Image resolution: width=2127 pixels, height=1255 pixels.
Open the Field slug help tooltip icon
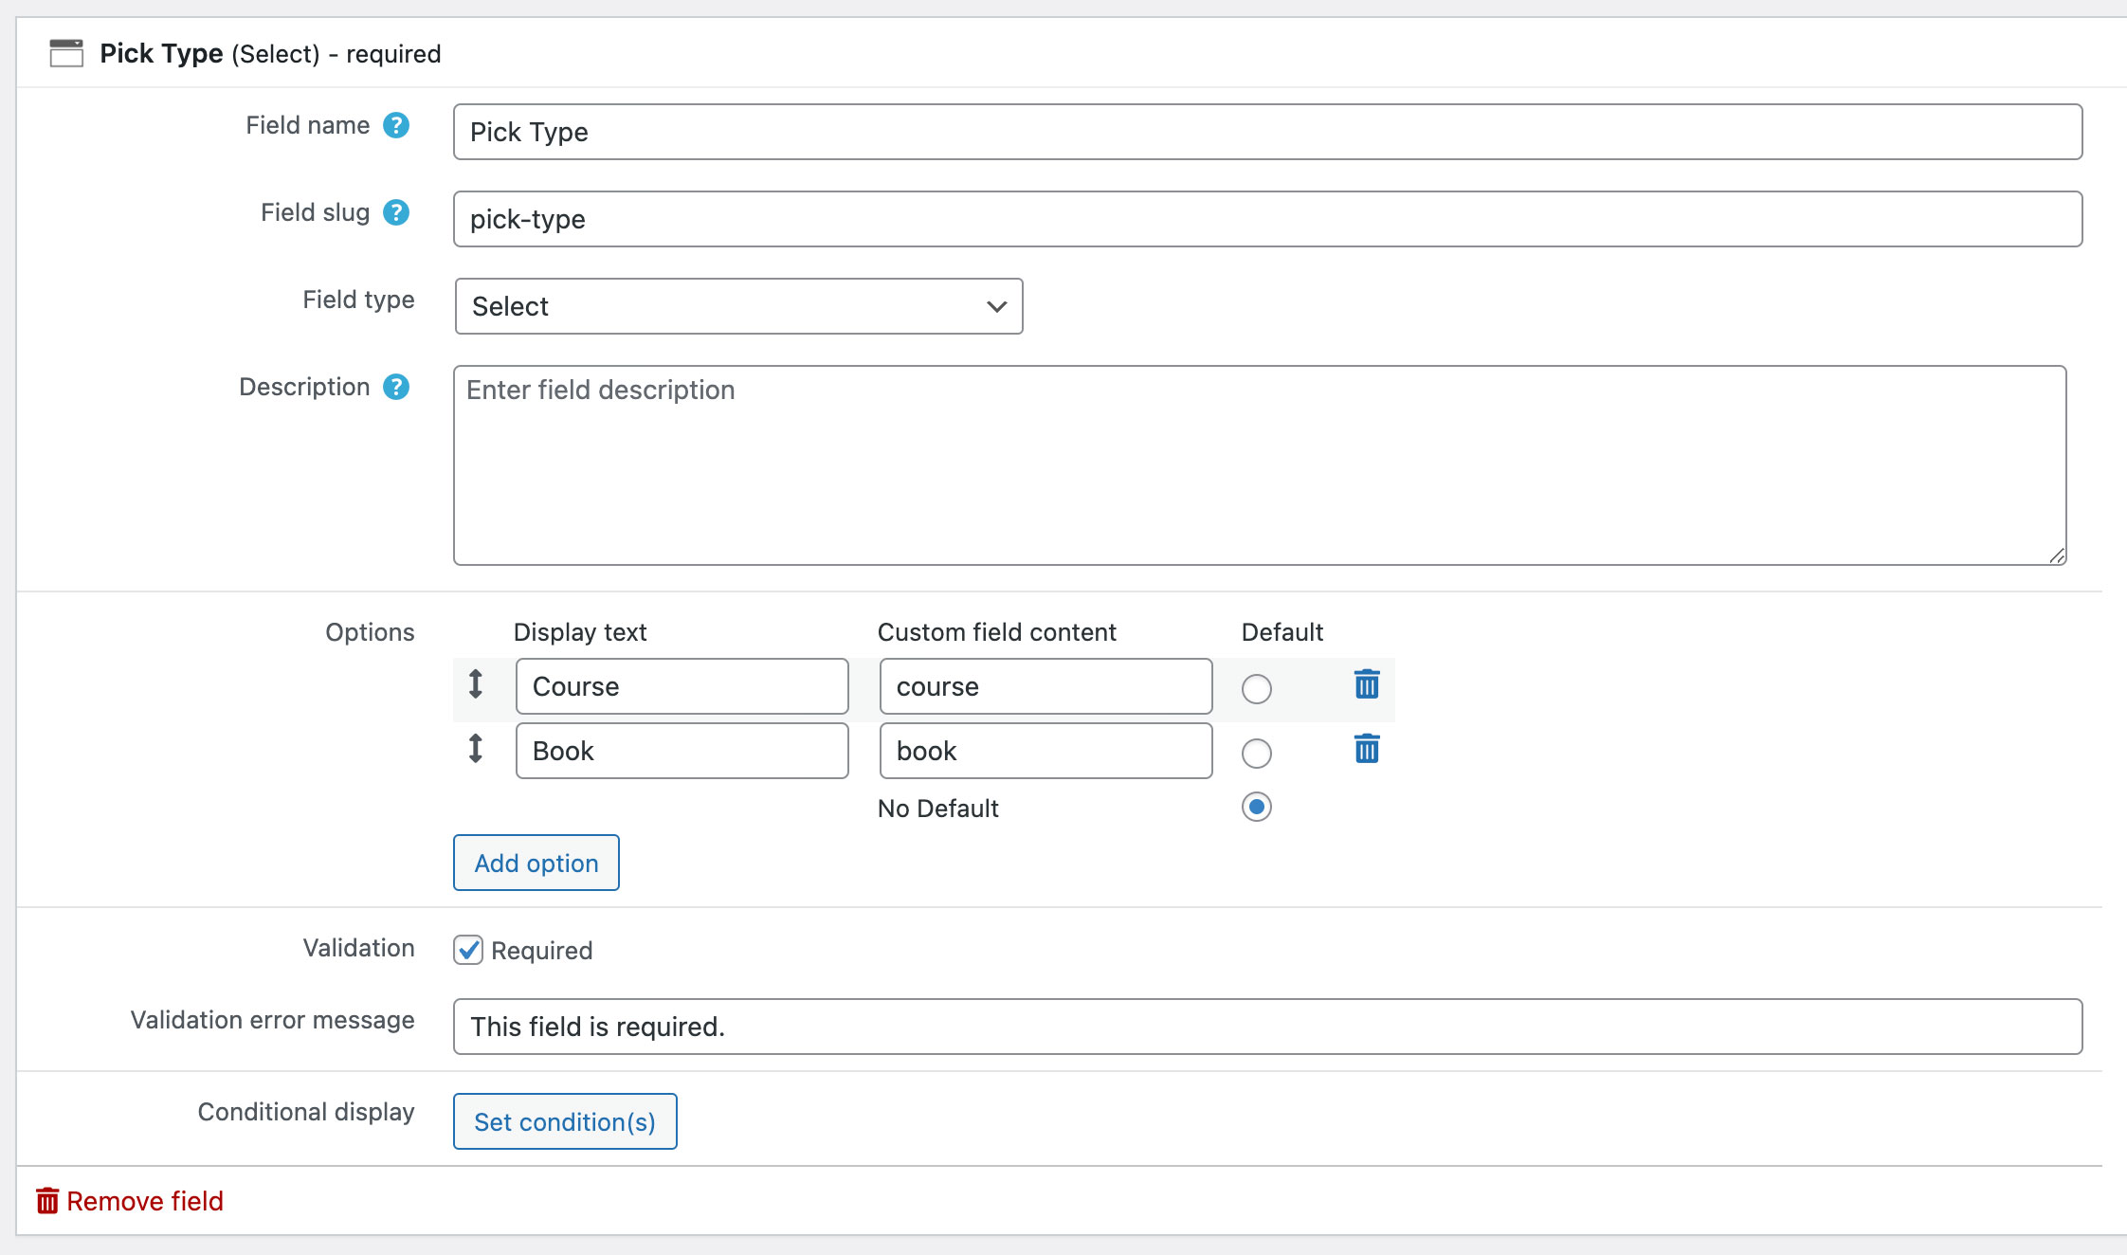(x=396, y=212)
